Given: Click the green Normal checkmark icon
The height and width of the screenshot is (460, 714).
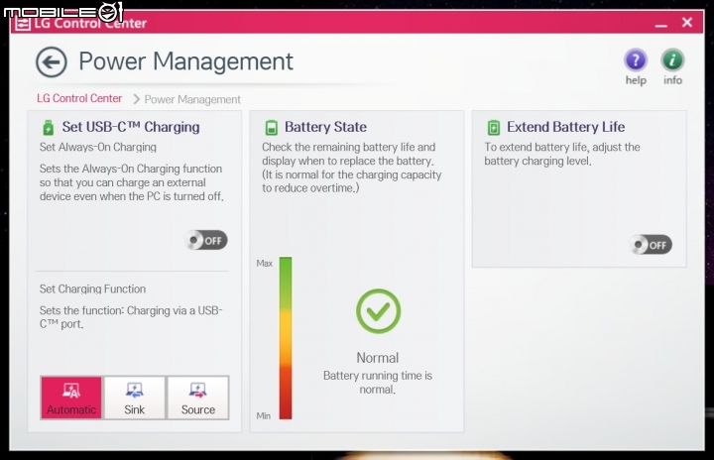Looking at the screenshot, I should click(378, 311).
